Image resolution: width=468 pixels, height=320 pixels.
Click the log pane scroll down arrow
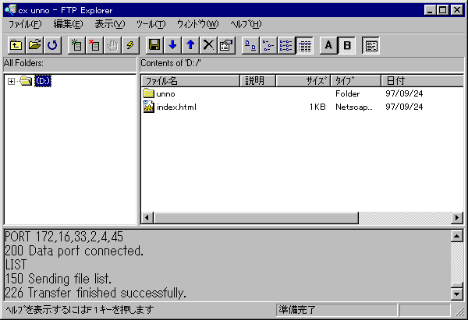pyautogui.click(x=457, y=294)
